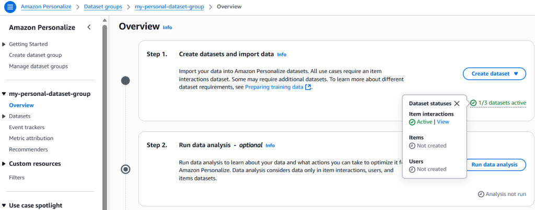Click the green check beside 1/3 datasets active
Screen dimensions: 535x210
click(x=473, y=103)
